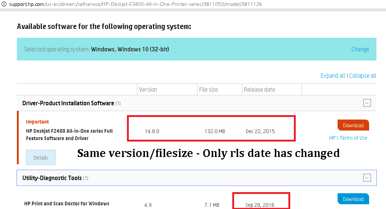Download HP Print and Scan Doctor
Image resolution: width=386 pixels, height=209 pixels.
click(353, 199)
